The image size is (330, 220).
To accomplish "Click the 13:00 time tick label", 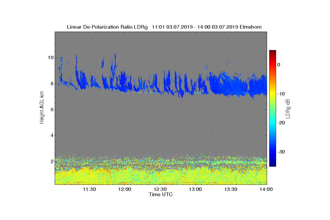I will 196,189.
